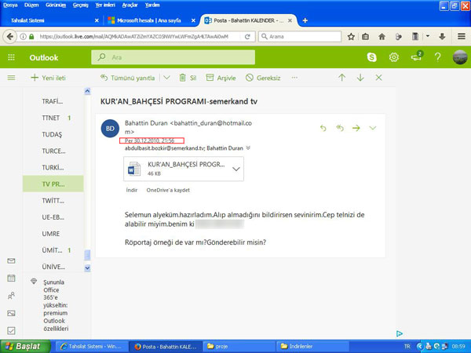Open Skype from the Outlook header
Screen dimensions: 471x353
(371, 57)
